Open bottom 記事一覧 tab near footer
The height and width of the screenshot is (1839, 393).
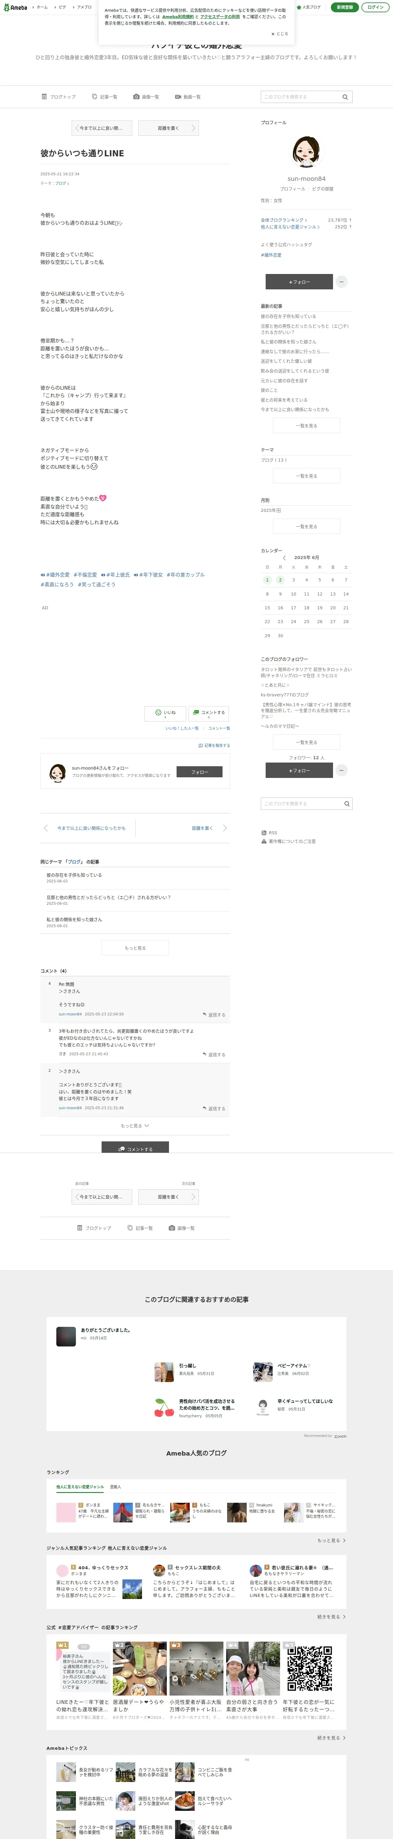pyautogui.click(x=140, y=1228)
